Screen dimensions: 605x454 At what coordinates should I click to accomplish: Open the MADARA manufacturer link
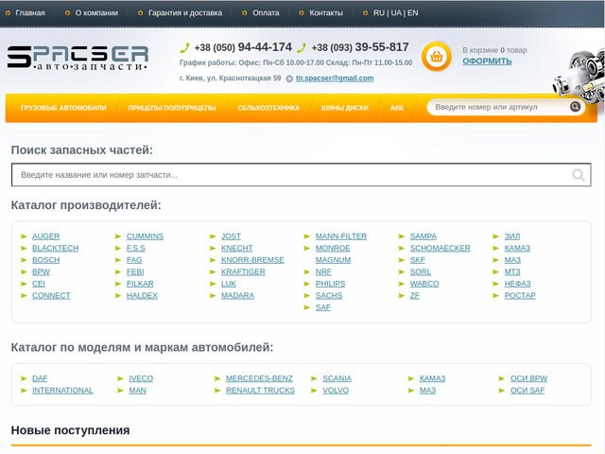point(237,296)
